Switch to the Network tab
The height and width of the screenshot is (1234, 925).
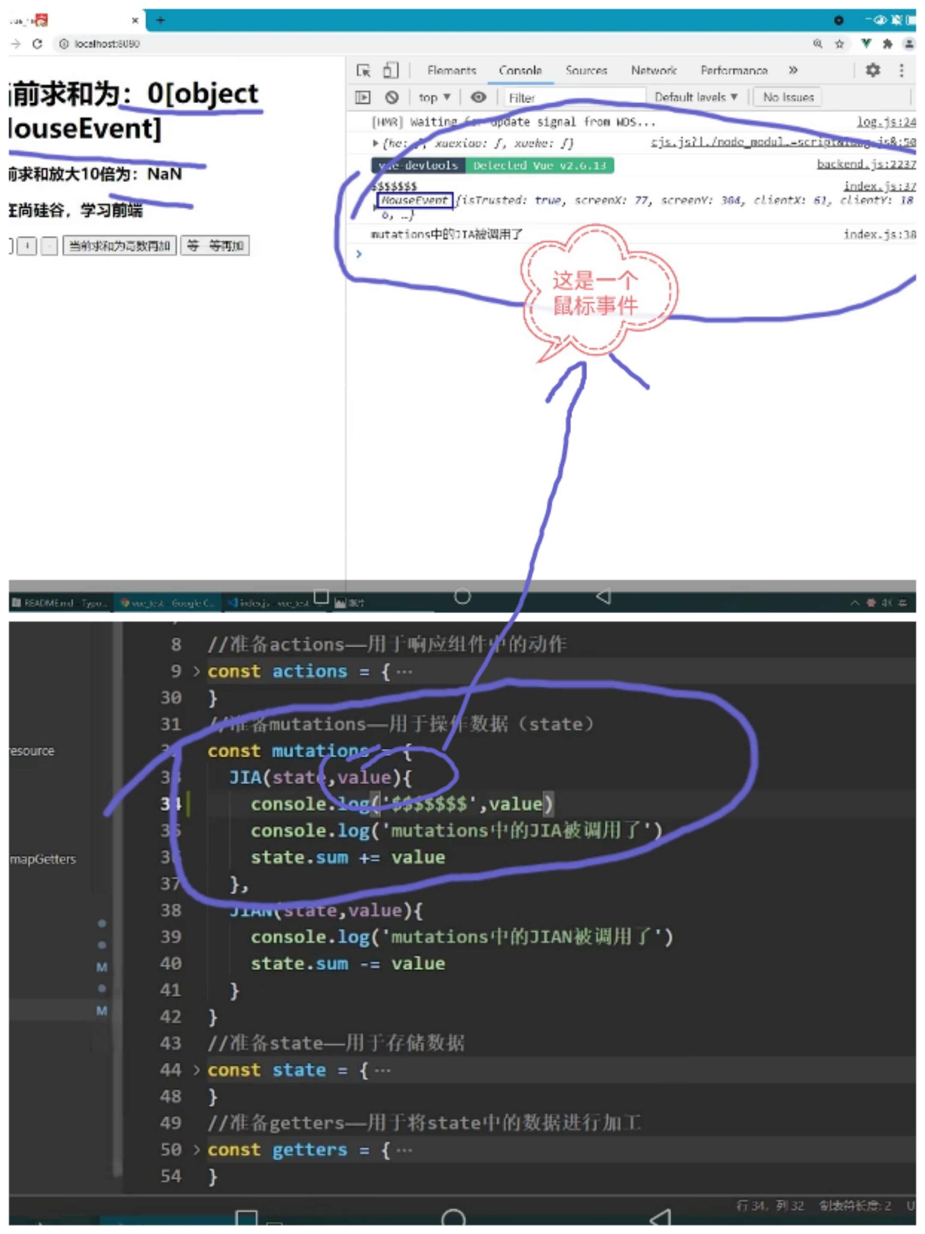pos(653,70)
